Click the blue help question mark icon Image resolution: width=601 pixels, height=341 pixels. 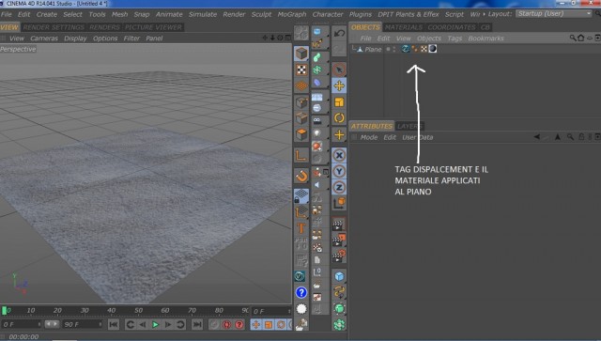[301, 293]
